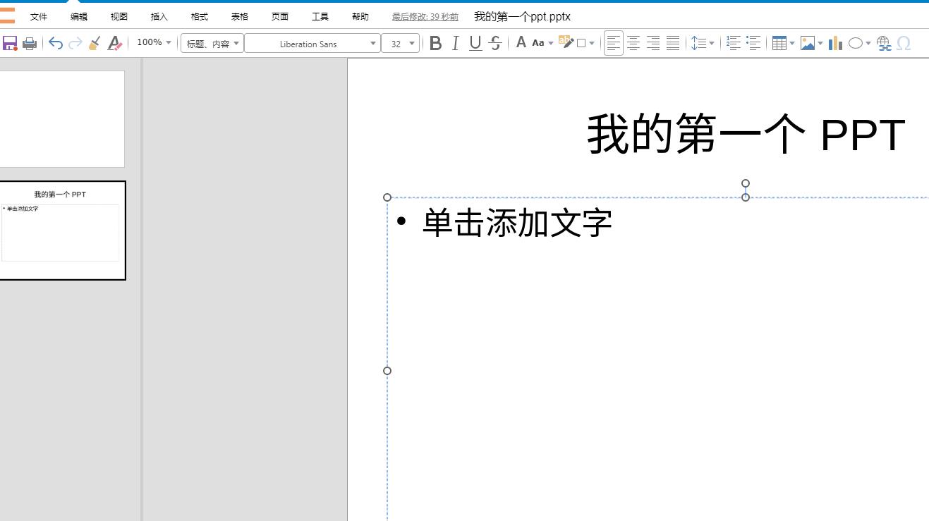This screenshot has width=929, height=521.
Task: Insert a hyperlink with globe icon
Action: (884, 44)
